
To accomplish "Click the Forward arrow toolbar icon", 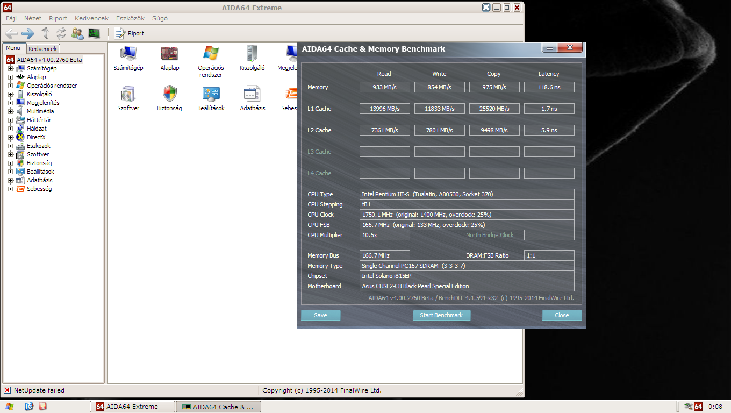I will pos(28,33).
